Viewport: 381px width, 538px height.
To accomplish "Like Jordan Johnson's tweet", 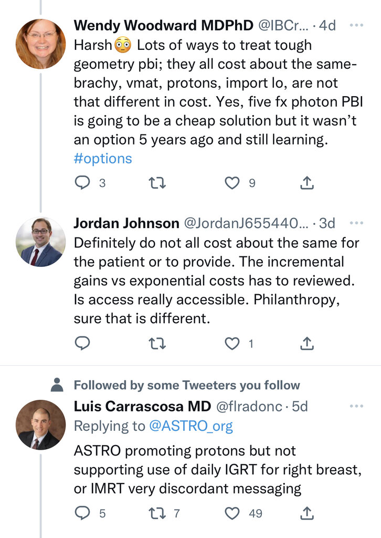I will [x=232, y=344].
